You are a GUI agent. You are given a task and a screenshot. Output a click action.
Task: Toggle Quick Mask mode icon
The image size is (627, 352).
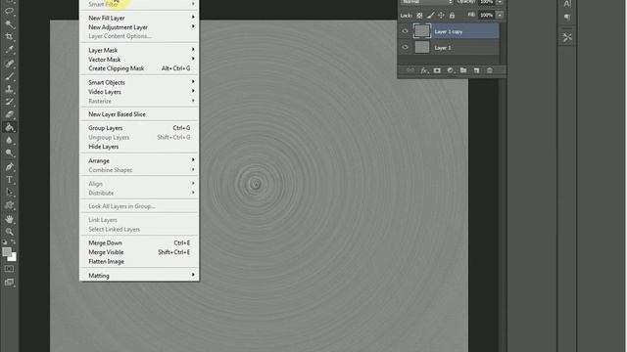point(9,269)
